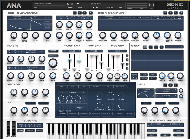Screen dimensions: 190x139
Task: Click the large Cutoff 1/2 knob
Action: tap(53, 63)
